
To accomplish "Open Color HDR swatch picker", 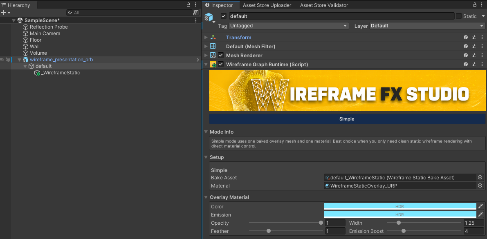I will (400, 206).
